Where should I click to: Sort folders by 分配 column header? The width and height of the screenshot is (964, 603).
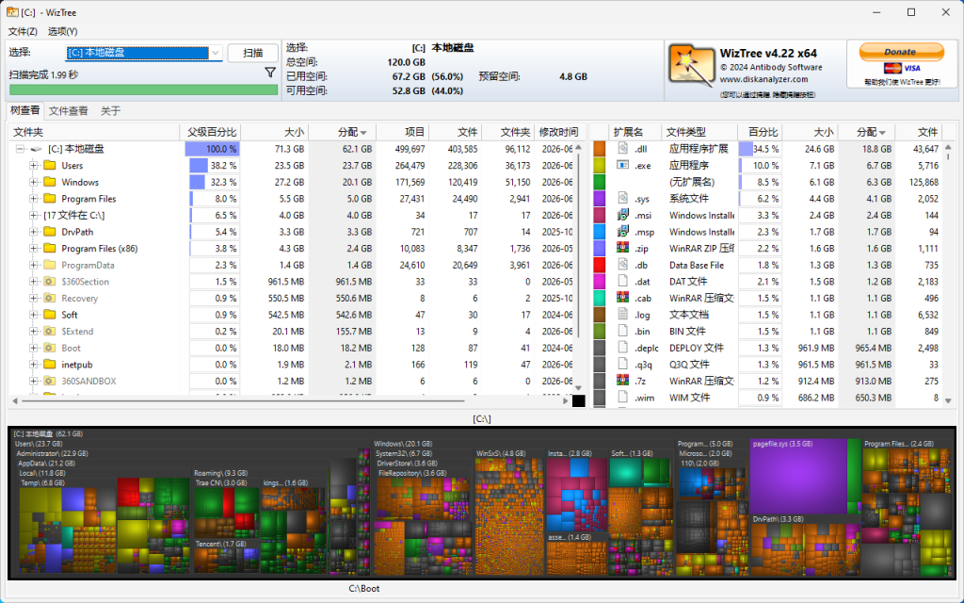[343, 132]
